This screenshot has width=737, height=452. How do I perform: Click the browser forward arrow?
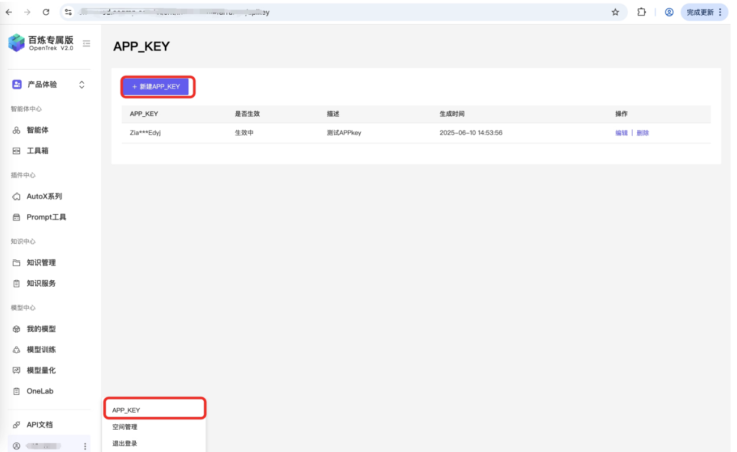tap(27, 12)
